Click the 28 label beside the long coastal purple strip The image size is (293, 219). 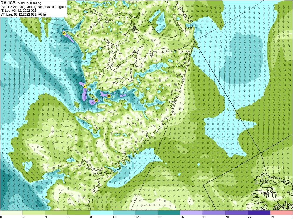[85, 86]
